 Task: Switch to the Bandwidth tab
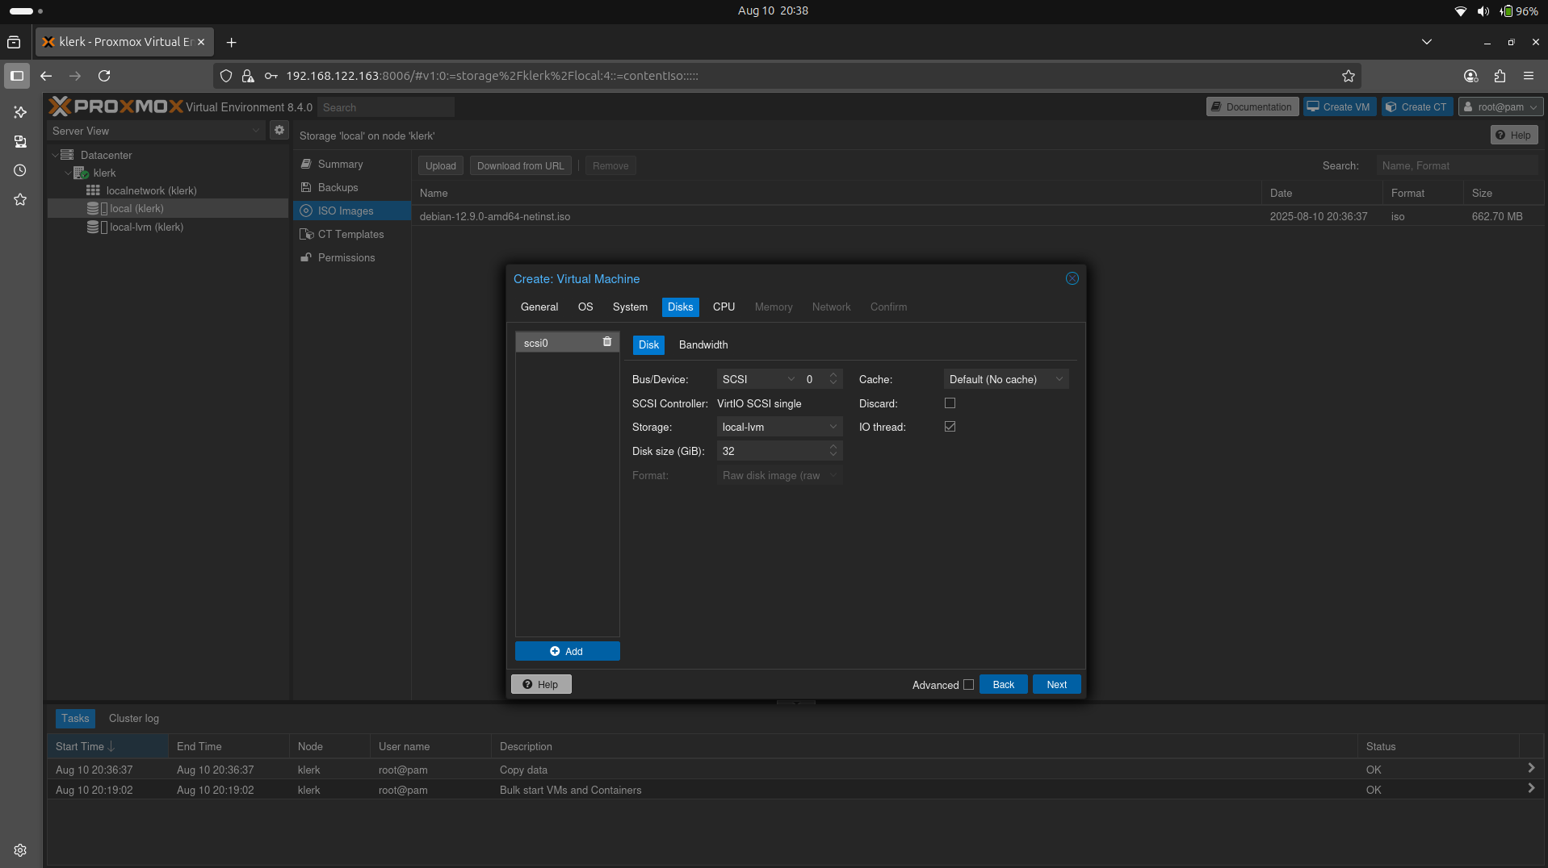(x=703, y=344)
